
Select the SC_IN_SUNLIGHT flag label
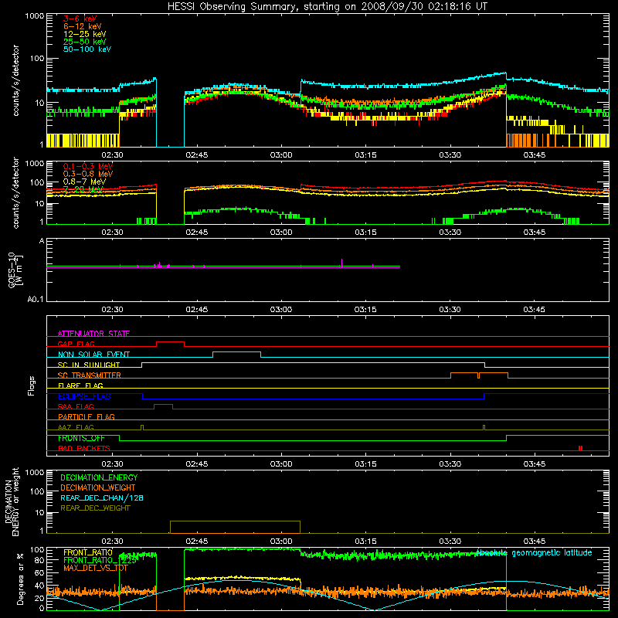point(89,365)
